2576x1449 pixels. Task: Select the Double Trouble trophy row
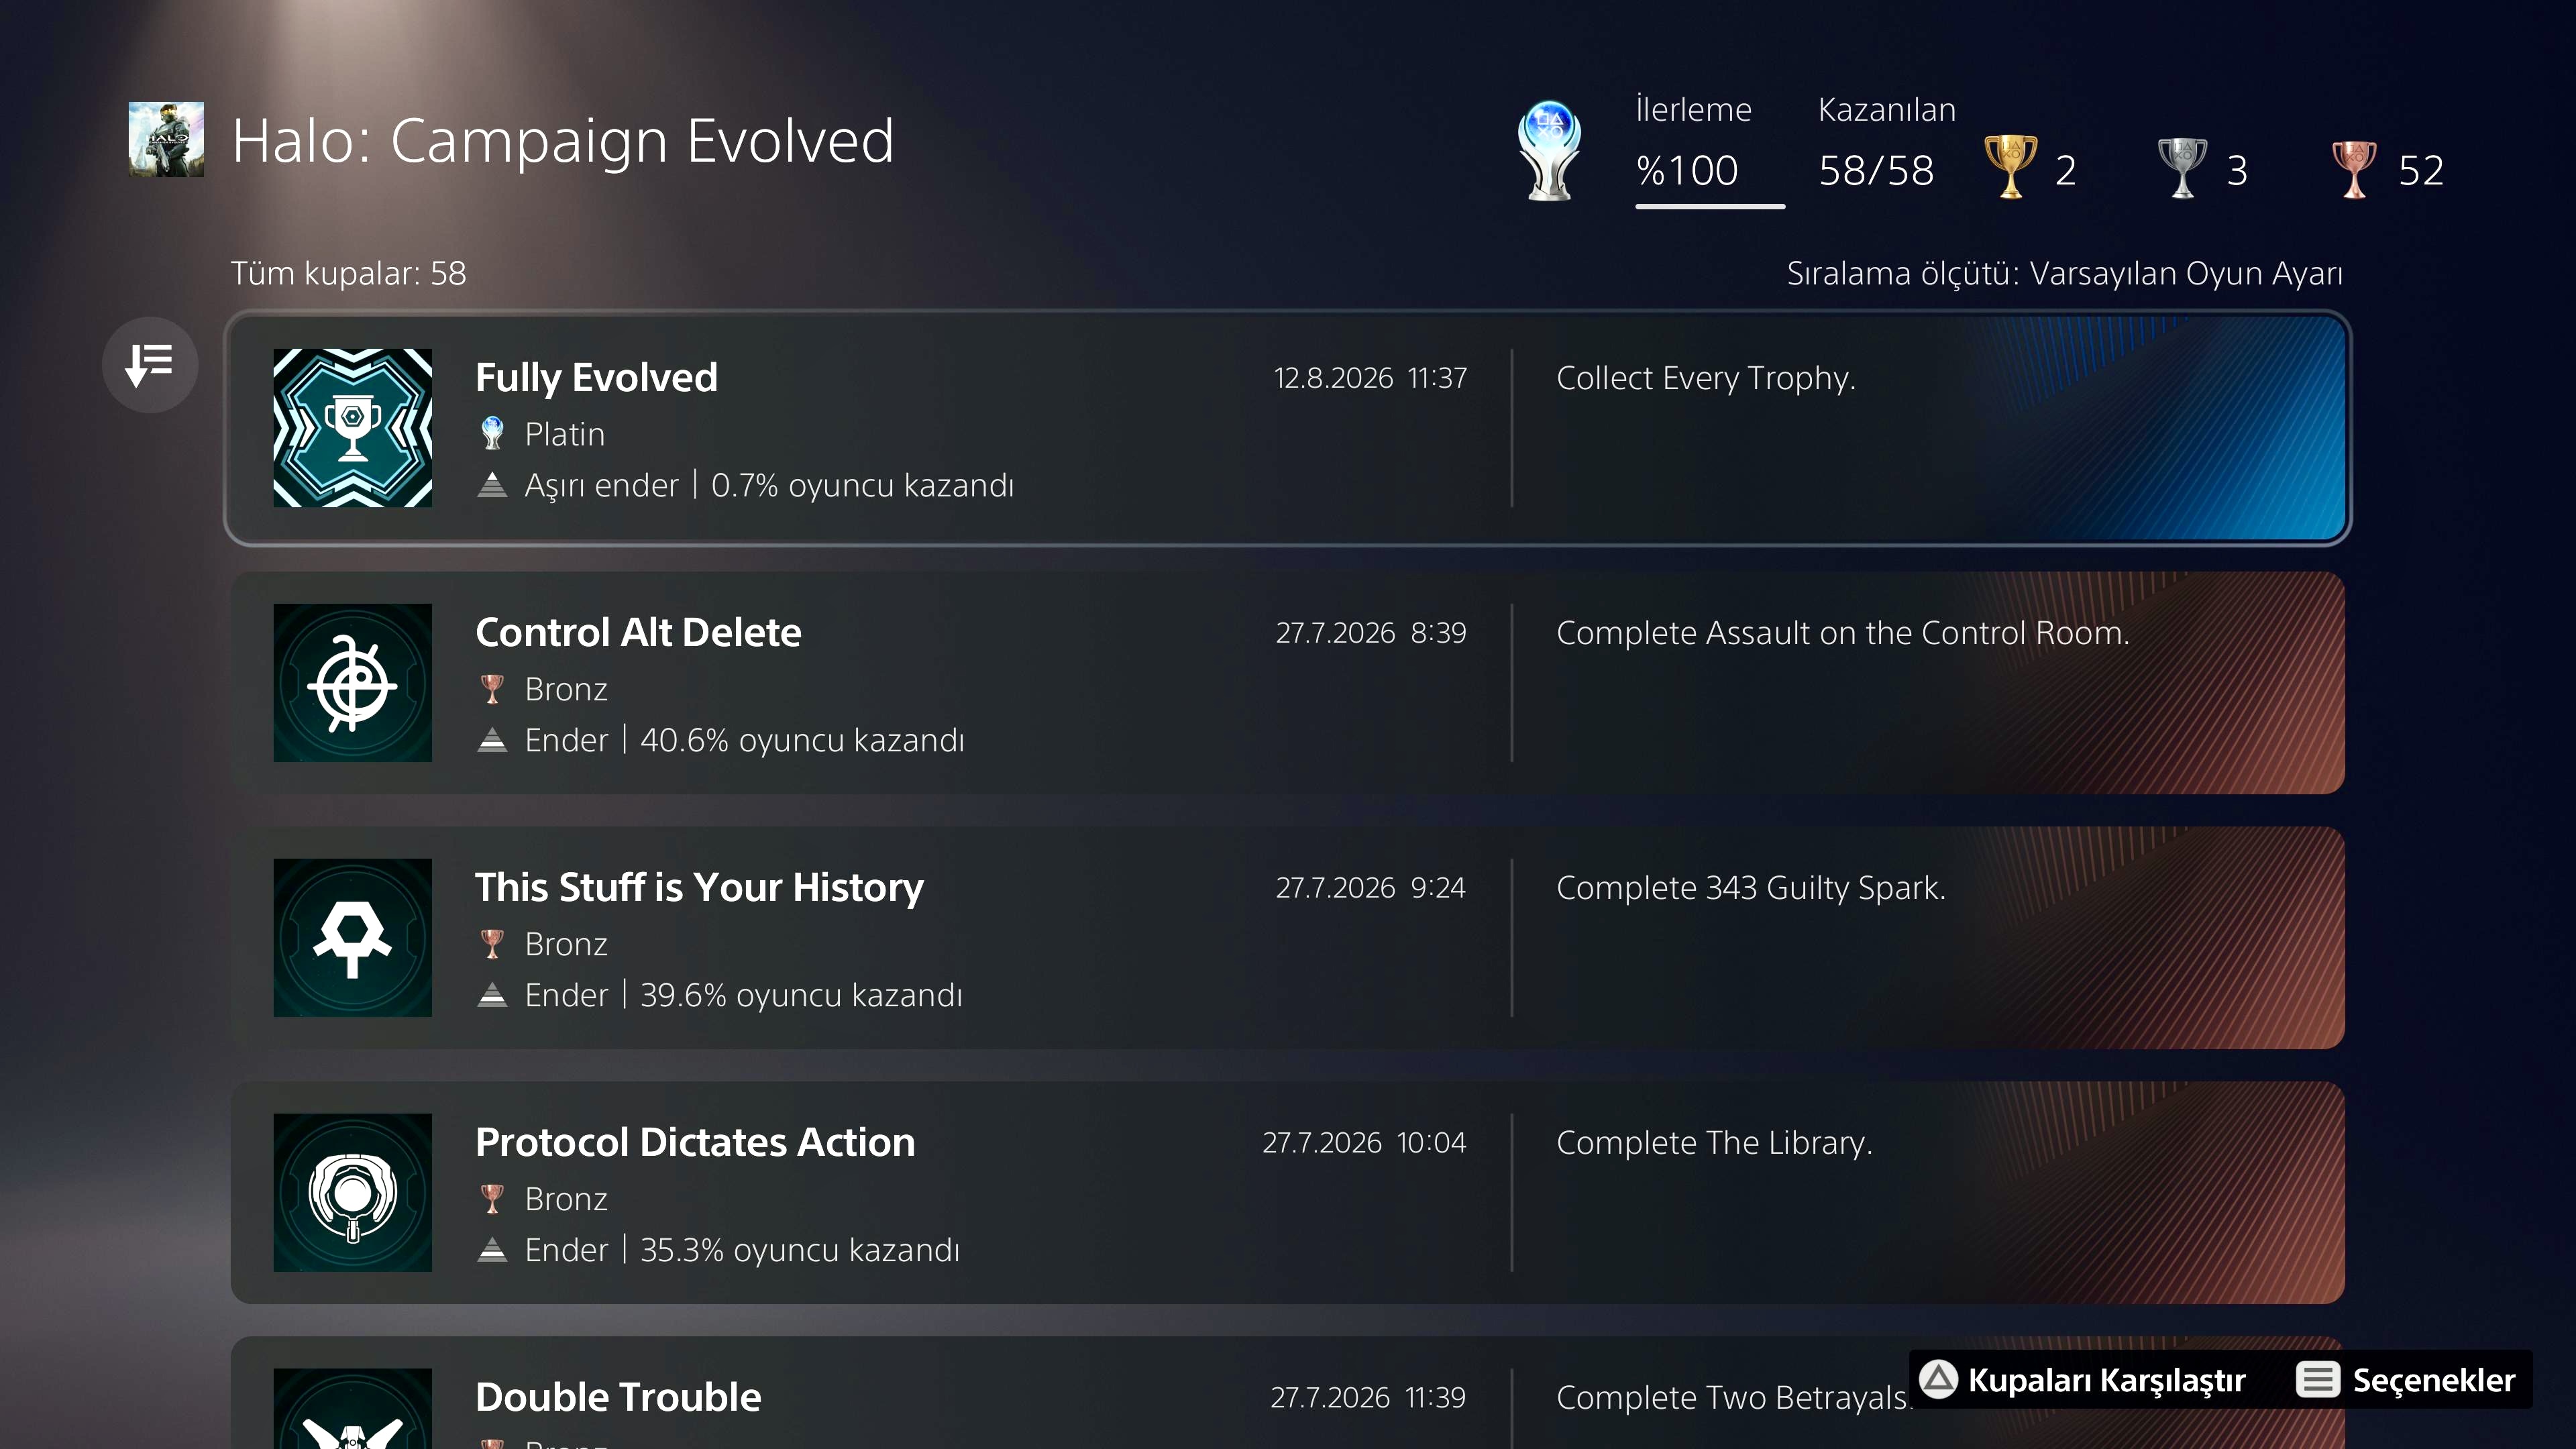(x=1288, y=1393)
